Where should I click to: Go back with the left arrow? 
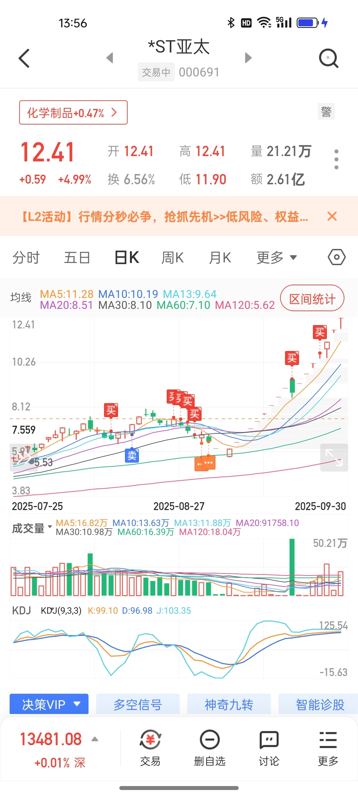[24, 58]
